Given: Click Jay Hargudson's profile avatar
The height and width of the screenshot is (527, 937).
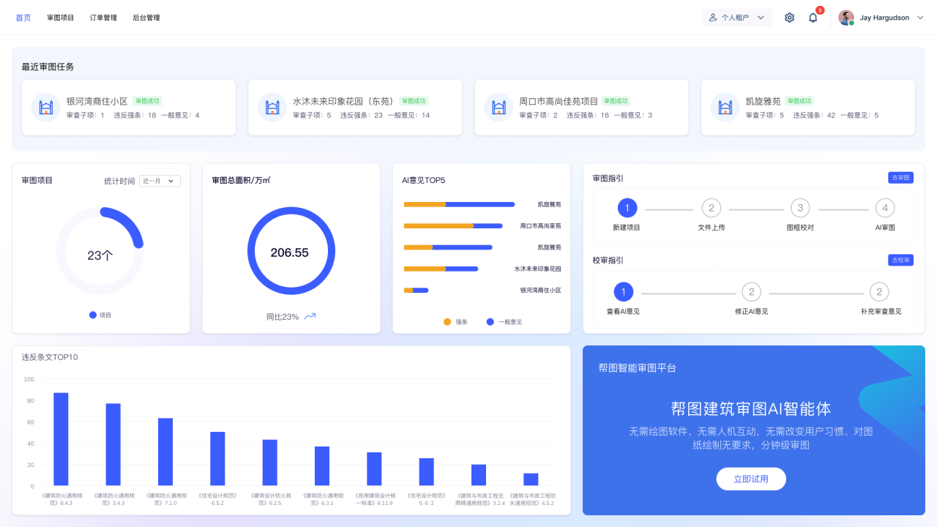Looking at the screenshot, I should pyautogui.click(x=846, y=18).
